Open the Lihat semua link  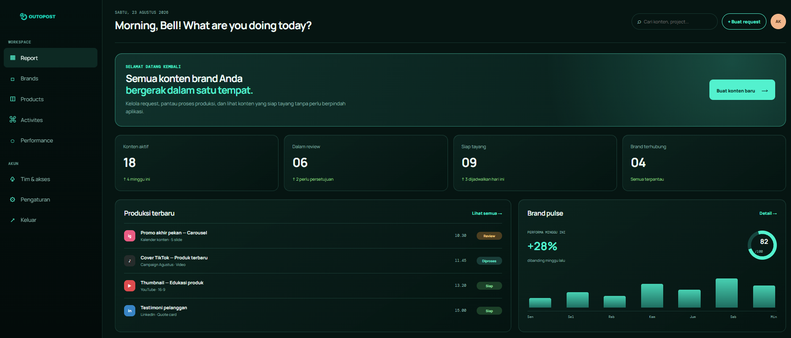click(x=487, y=213)
